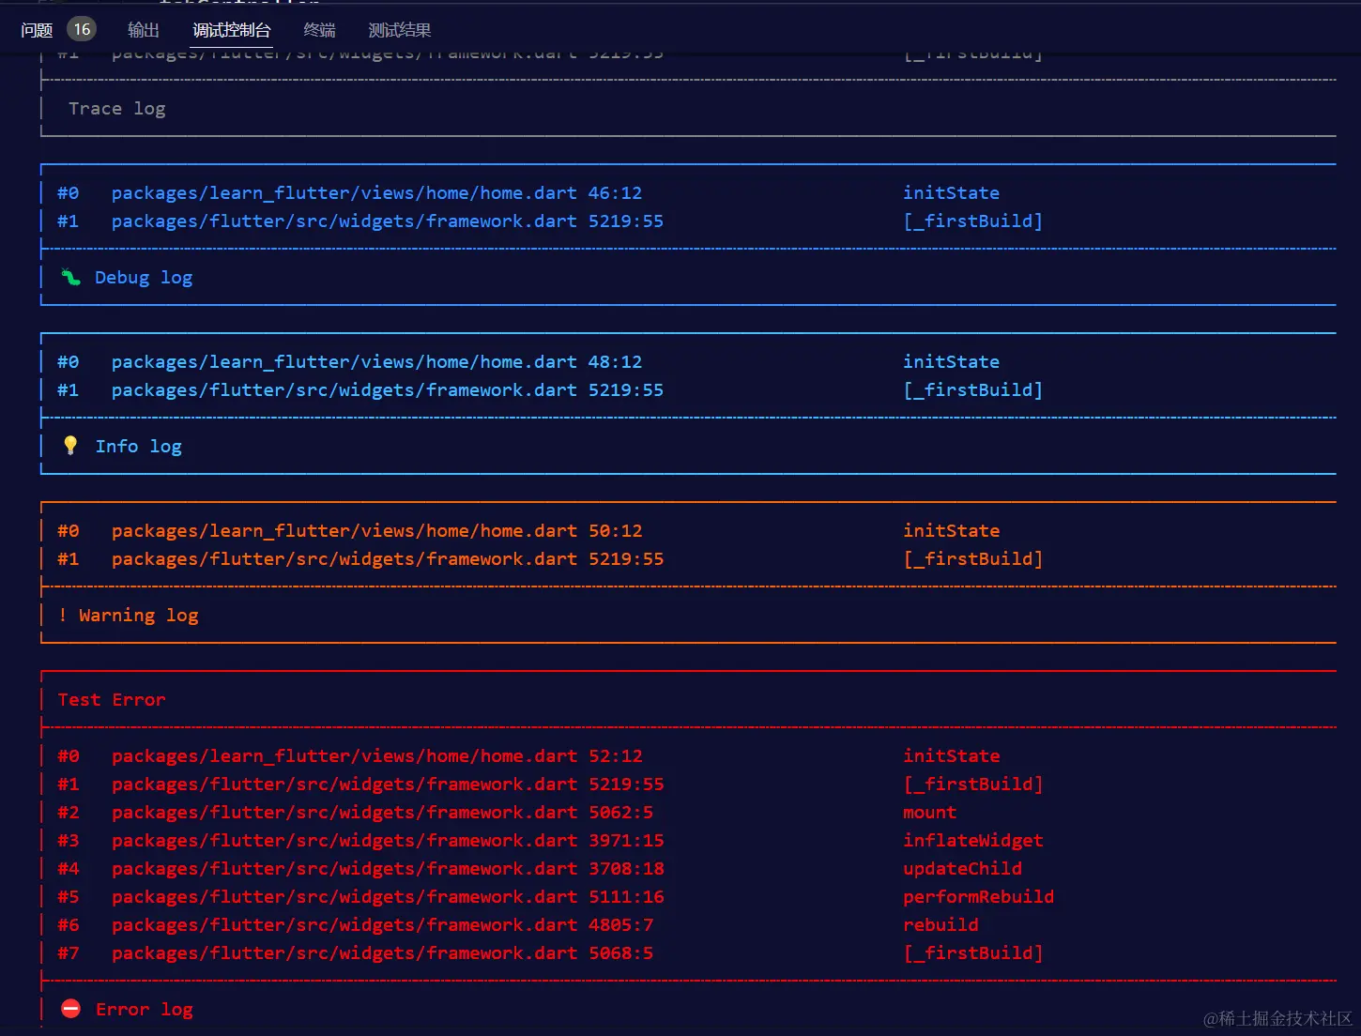
Task: Click the green bug Debug log icon
Action: coord(70,277)
